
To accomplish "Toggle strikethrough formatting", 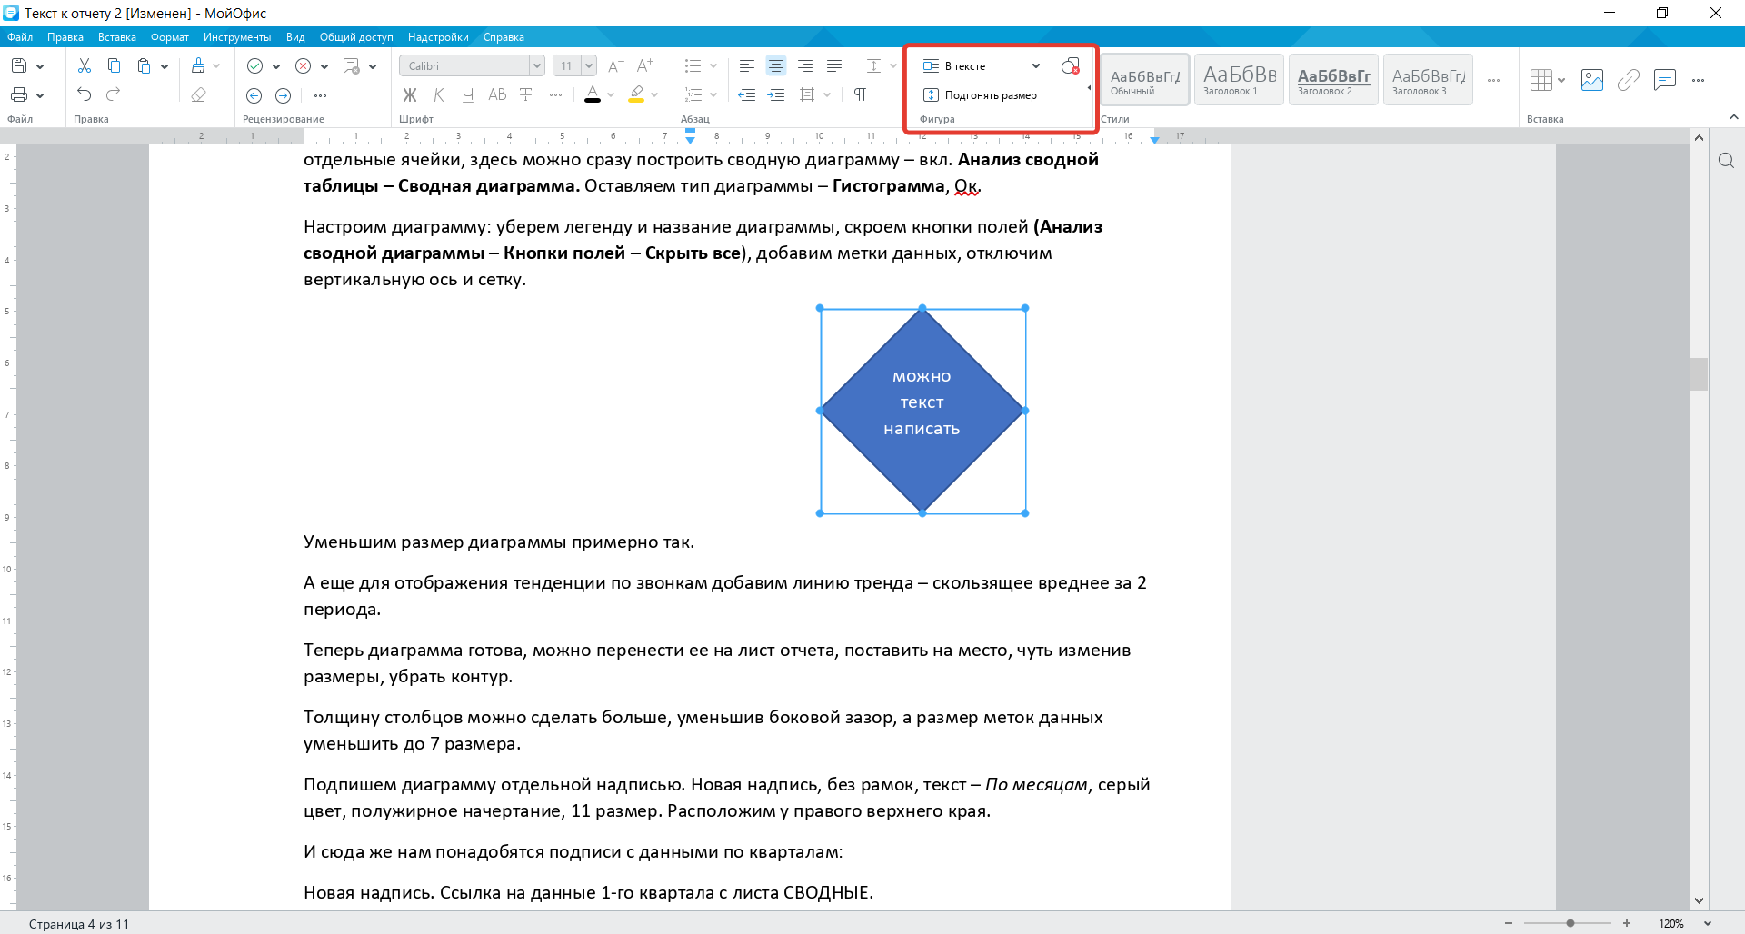I will (x=526, y=94).
